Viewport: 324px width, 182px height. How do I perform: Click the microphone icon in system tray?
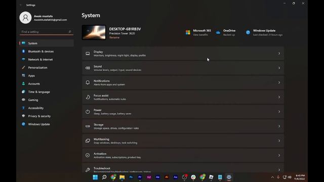[278, 177]
